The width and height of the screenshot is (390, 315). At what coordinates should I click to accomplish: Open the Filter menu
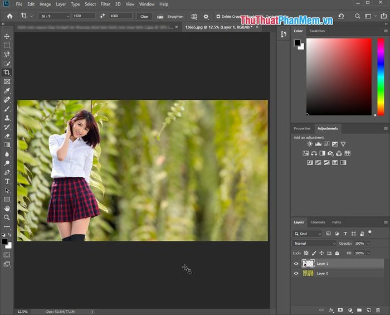[x=105, y=4]
